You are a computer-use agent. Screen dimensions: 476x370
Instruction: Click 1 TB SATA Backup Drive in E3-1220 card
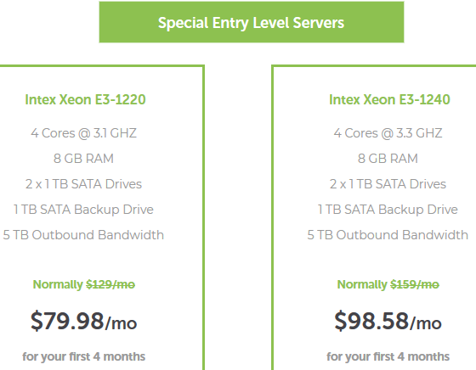point(83,210)
